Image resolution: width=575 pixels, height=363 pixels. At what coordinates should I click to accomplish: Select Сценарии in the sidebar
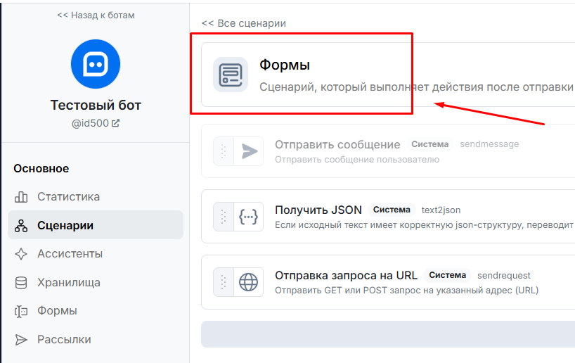click(96, 225)
